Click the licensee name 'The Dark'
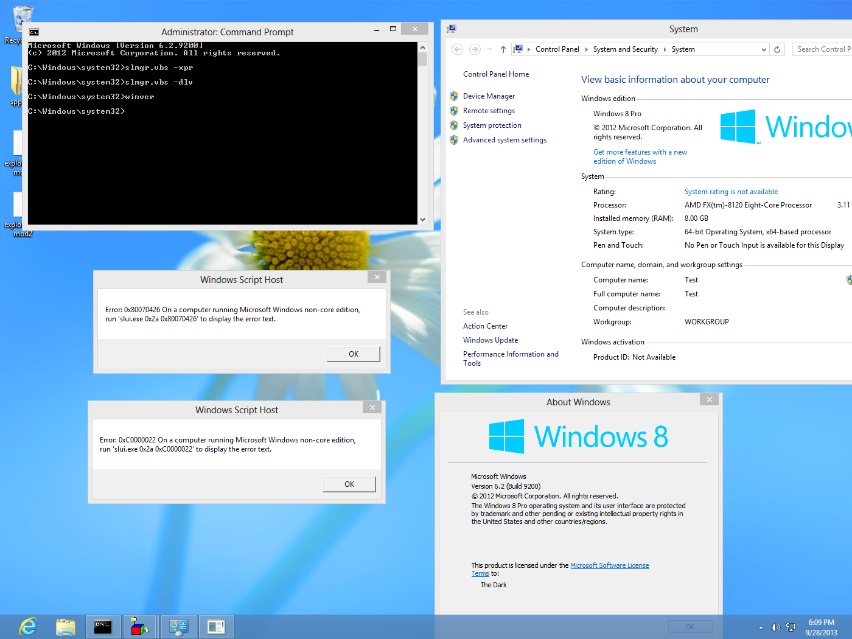 tap(494, 585)
